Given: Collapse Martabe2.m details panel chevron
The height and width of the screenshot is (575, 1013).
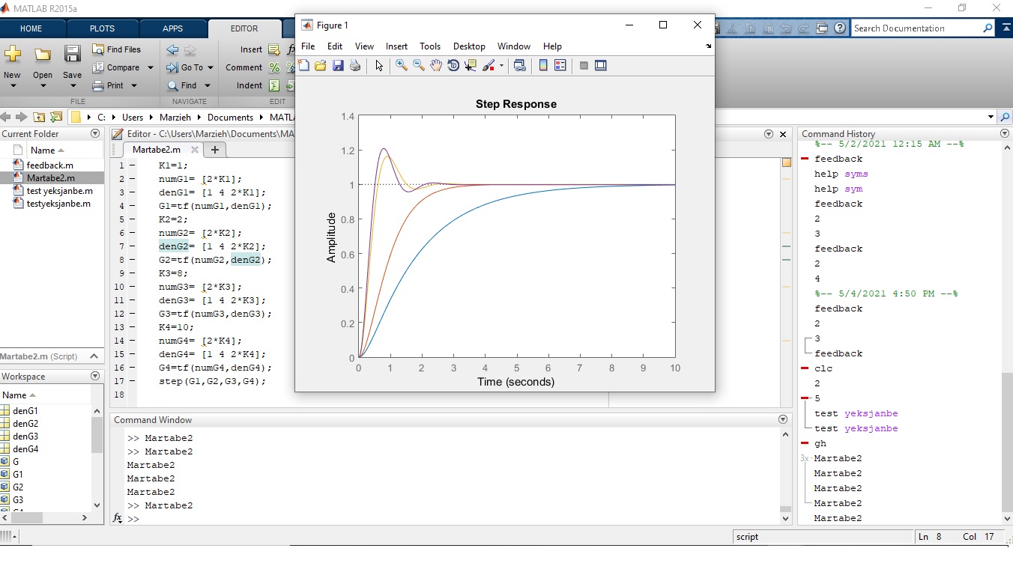Looking at the screenshot, I should [94, 356].
